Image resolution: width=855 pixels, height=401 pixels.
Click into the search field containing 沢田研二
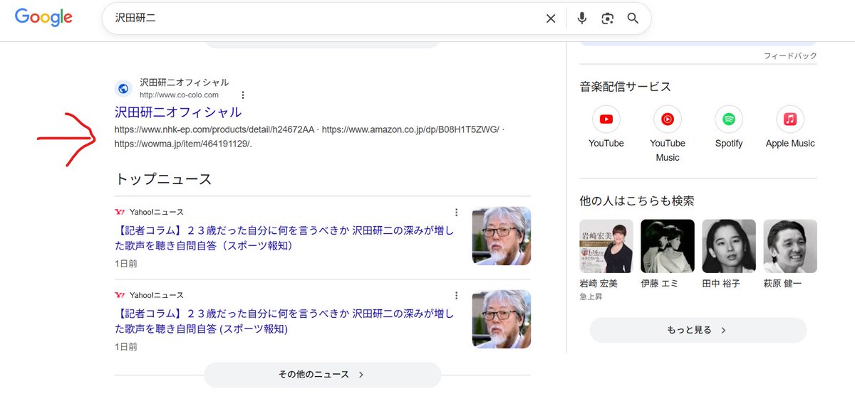click(321, 18)
